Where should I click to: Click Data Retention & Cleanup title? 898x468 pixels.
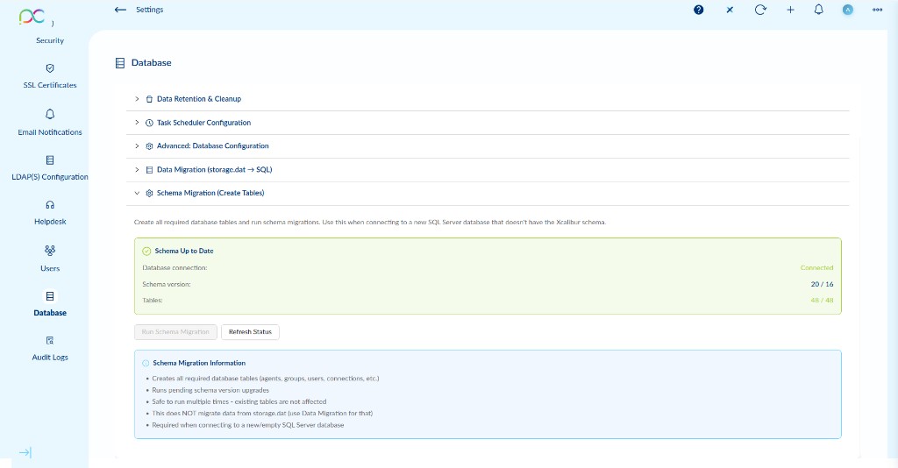coord(199,99)
